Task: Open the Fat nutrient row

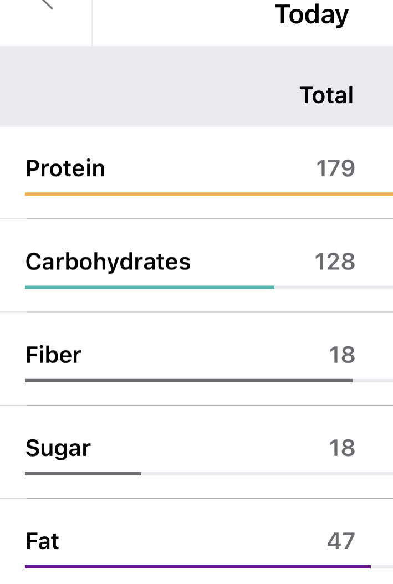Action: tap(42, 541)
